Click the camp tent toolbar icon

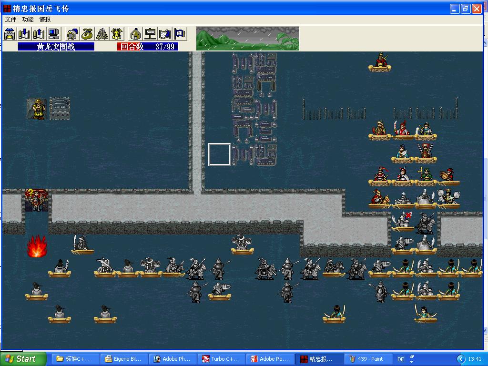click(135, 34)
